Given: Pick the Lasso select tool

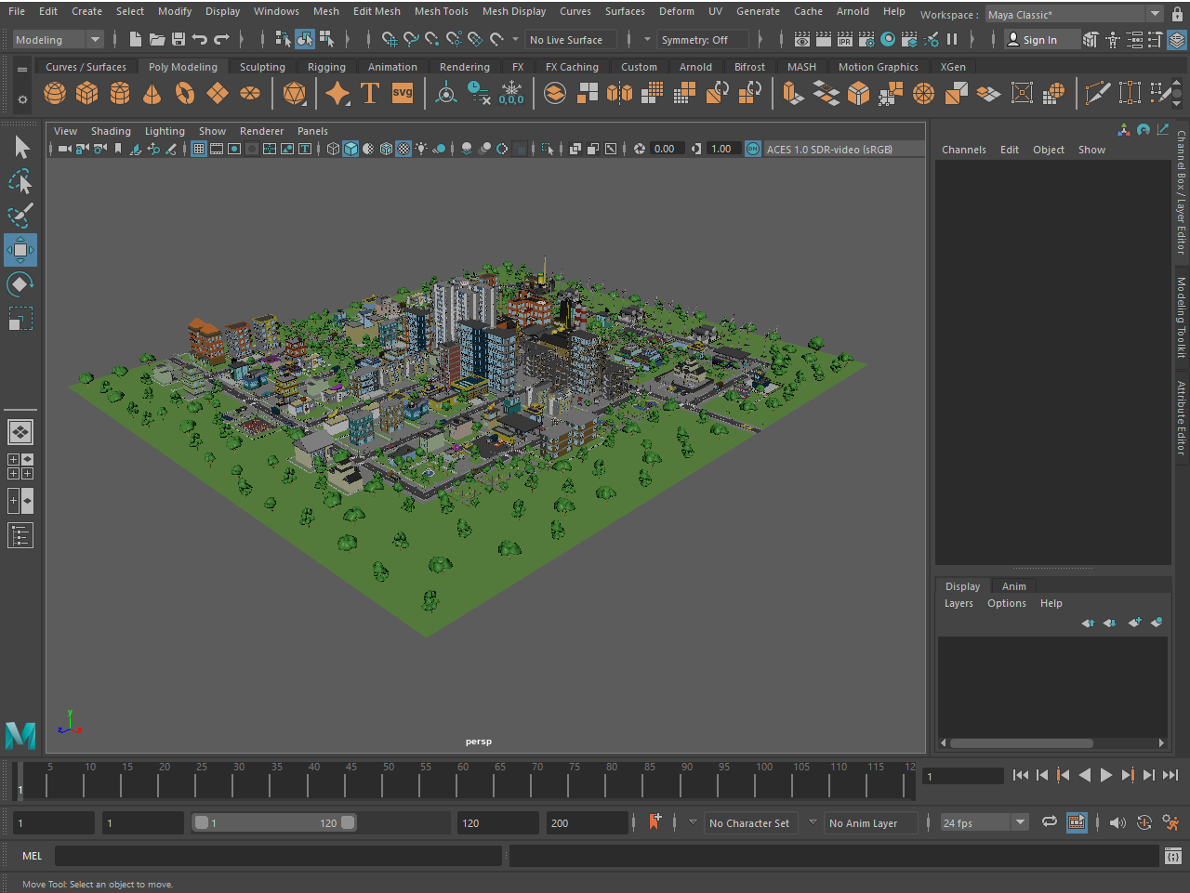Looking at the screenshot, I should click(20, 181).
